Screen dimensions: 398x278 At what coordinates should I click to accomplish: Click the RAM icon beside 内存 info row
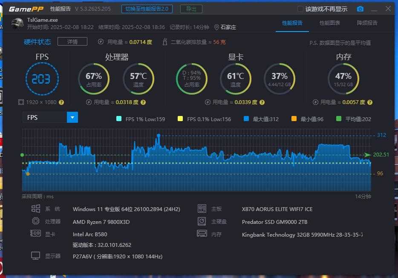pos(202,234)
